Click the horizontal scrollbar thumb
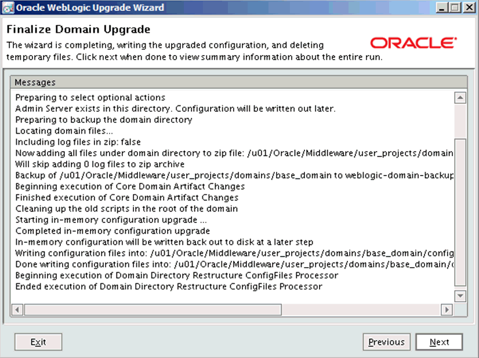The image size is (479, 358). click(x=153, y=310)
